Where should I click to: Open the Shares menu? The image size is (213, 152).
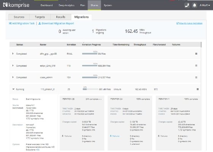pos(94,5)
